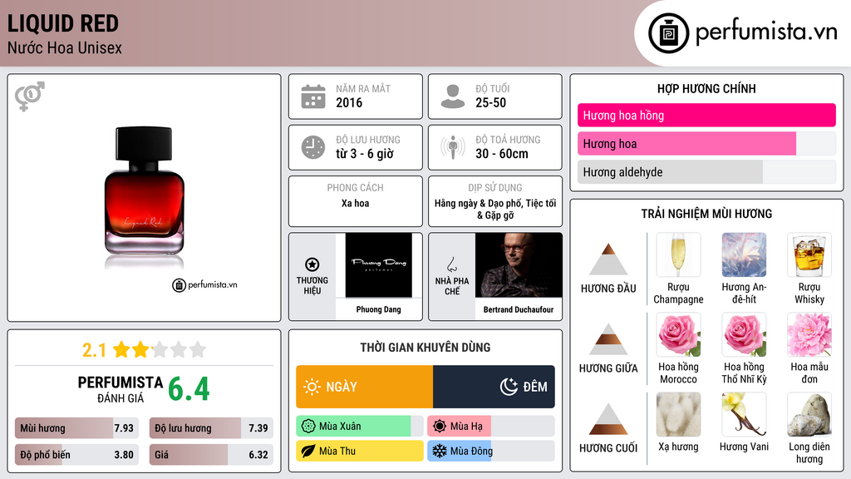Click the Hoa hồng Thổ Nhĩ Kỳ image
Screen dimensions: 851x479
pyautogui.click(x=744, y=335)
